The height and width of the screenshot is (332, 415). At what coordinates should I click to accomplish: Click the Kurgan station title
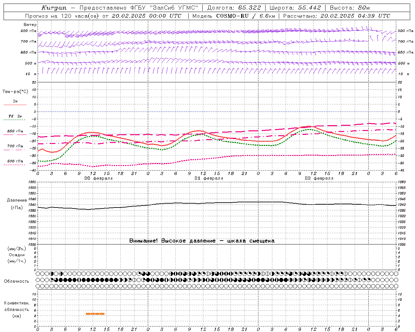tap(54, 8)
